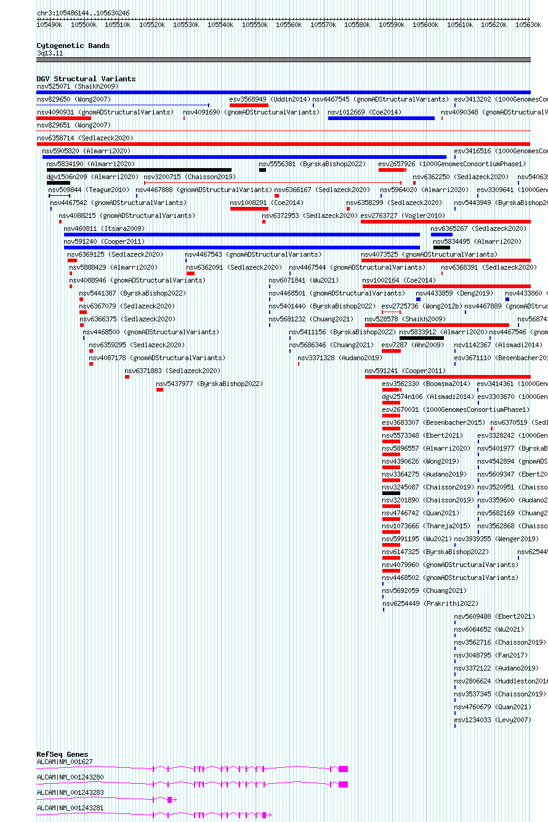Click nsv3245087 (Chaisson2019) label

coord(428,487)
